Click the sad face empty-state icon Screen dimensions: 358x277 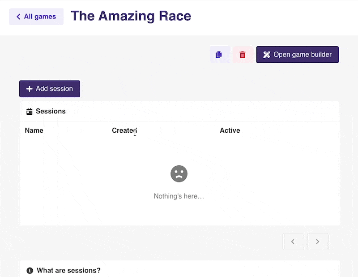[x=179, y=173]
